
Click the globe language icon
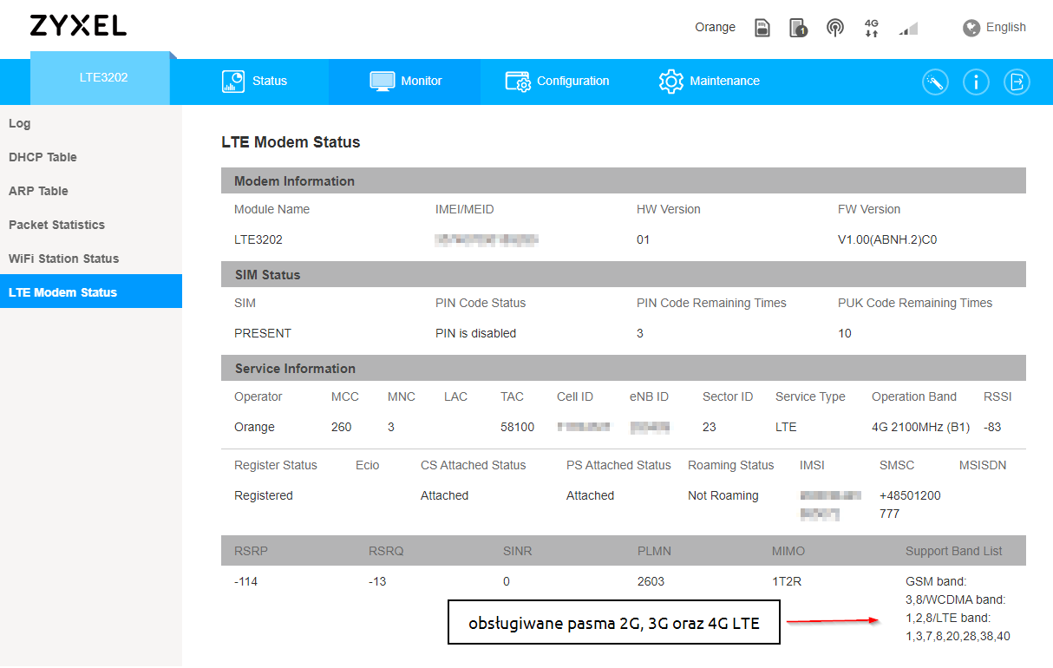point(971,28)
